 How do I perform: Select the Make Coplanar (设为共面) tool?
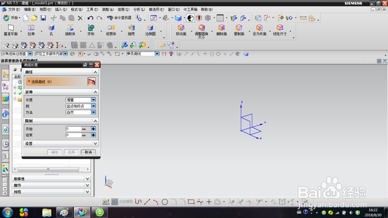(259, 30)
